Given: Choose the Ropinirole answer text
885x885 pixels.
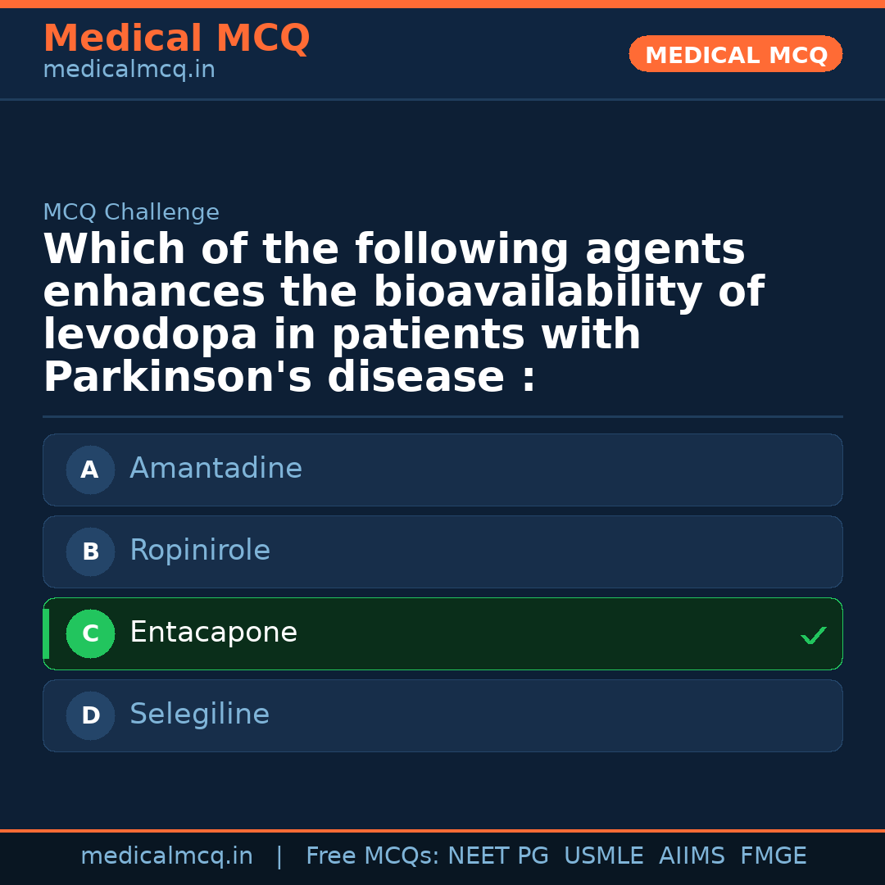Looking at the screenshot, I should (200, 551).
